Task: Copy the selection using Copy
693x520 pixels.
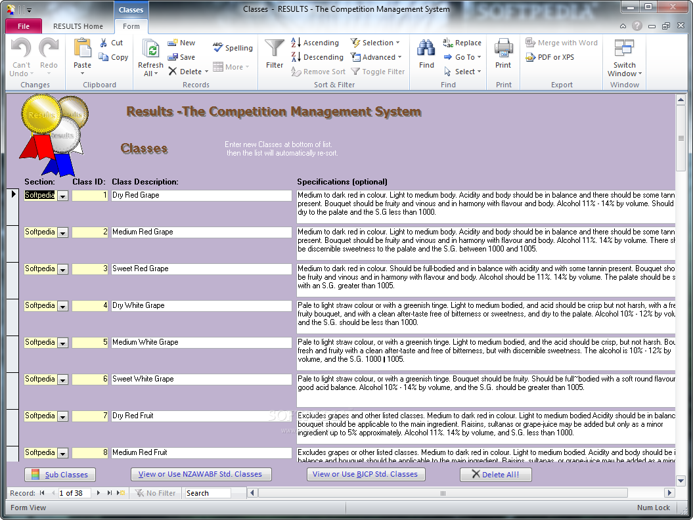Action: [x=114, y=57]
